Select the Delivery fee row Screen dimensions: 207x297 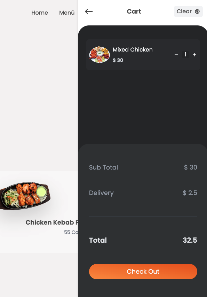click(x=143, y=193)
